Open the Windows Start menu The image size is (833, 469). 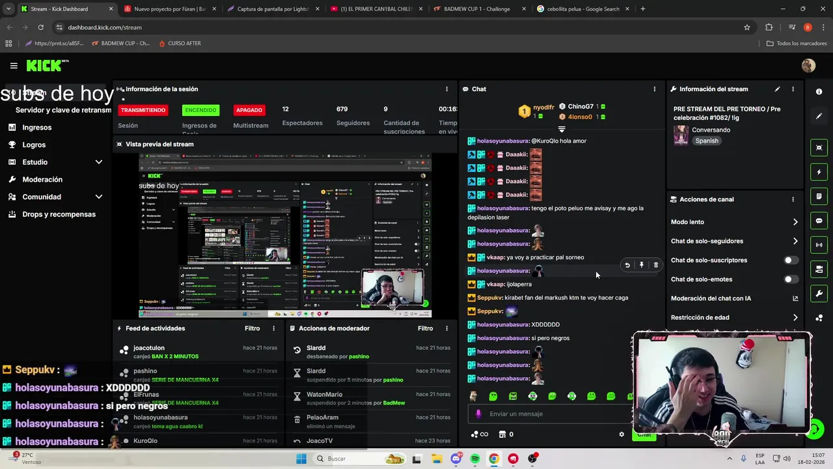tap(301, 459)
